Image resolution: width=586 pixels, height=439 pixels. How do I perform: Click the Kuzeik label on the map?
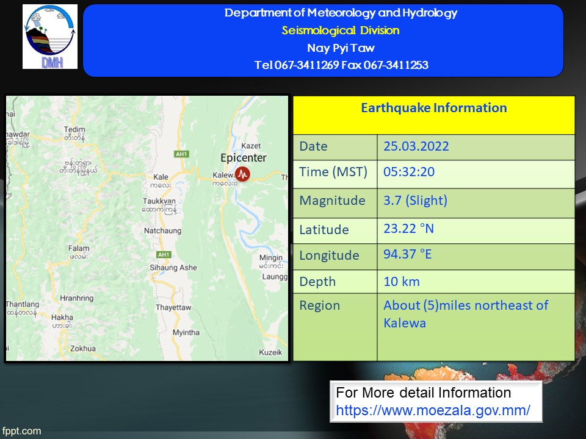click(270, 352)
